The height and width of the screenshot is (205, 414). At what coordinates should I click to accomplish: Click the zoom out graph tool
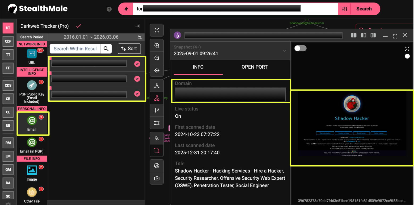point(157,58)
